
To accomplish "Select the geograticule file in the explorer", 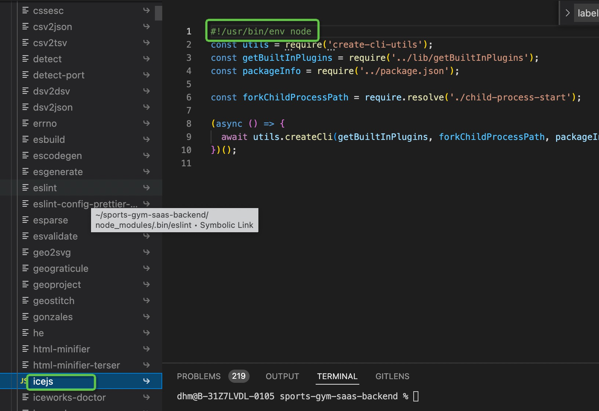I will click(61, 268).
